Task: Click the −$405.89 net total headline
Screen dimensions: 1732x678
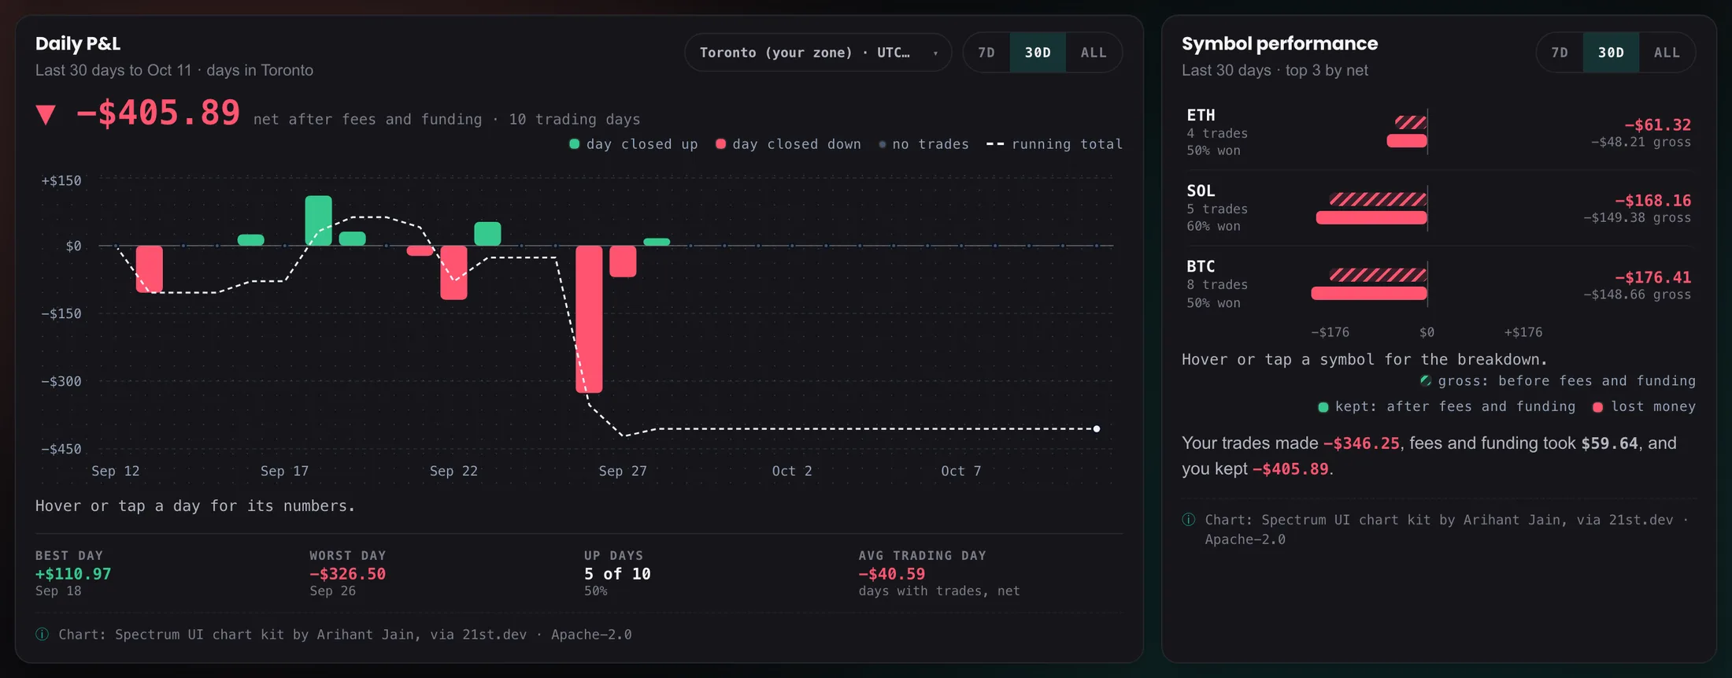Action: click(x=158, y=113)
